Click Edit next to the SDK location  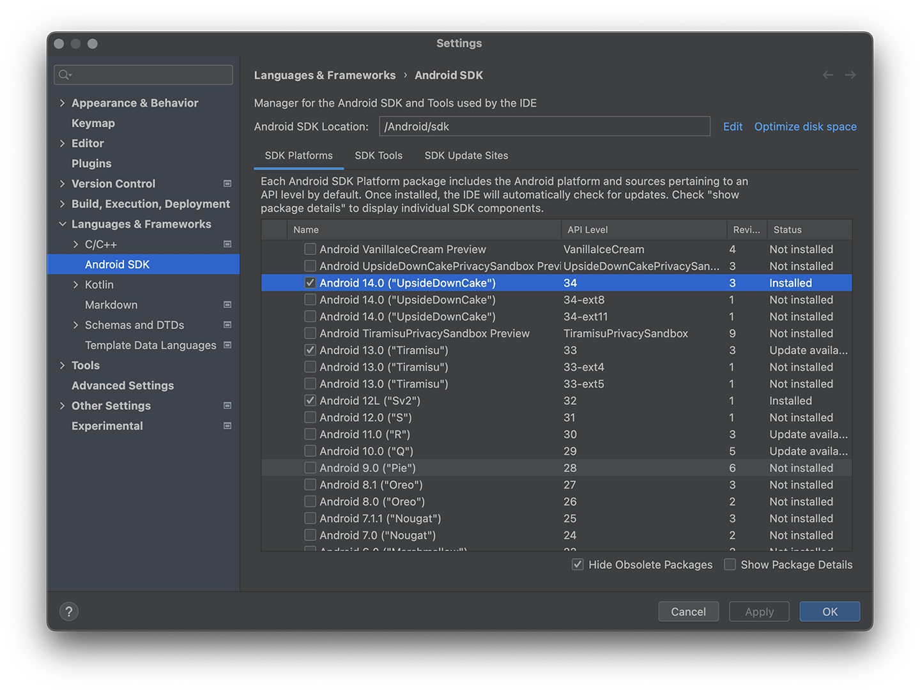point(732,126)
